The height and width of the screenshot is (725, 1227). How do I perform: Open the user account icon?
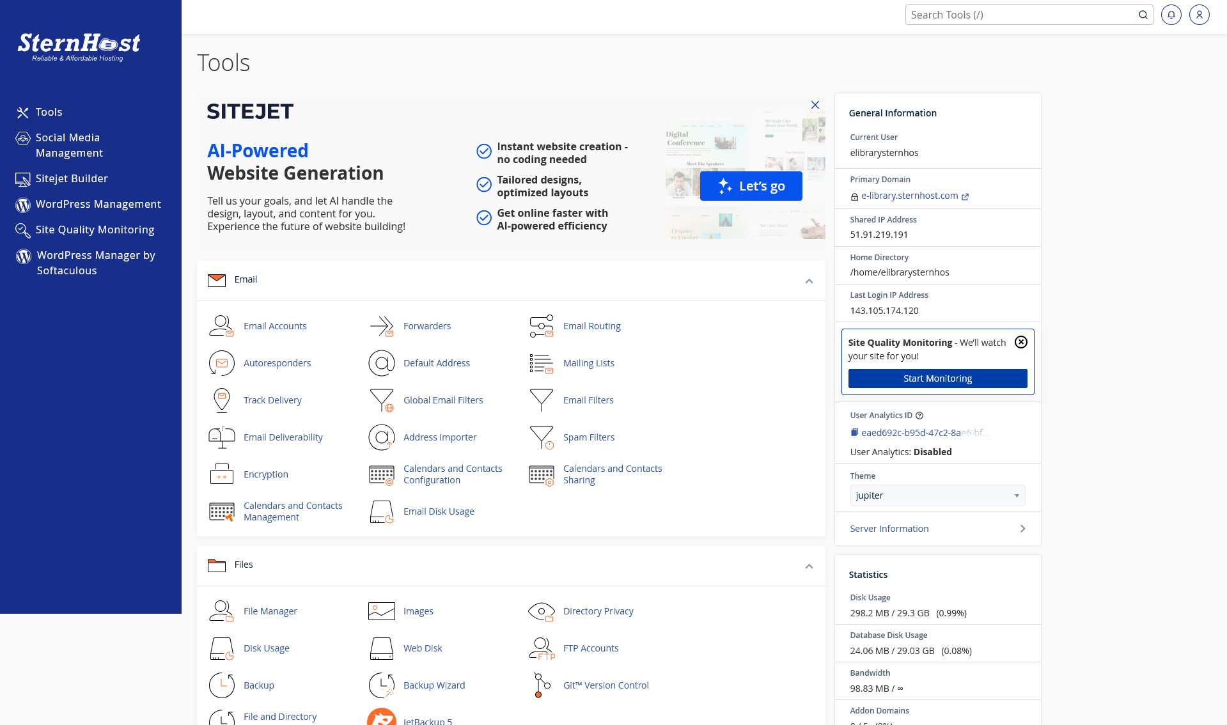pos(1199,15)
